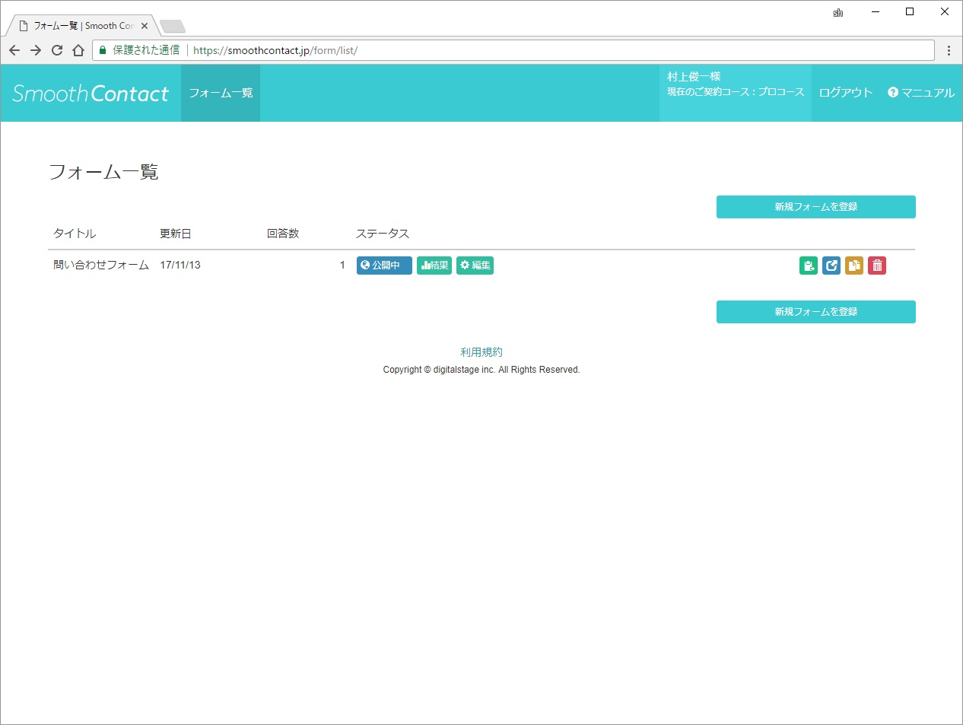
Task: Click the フォーム一覧 page heading
Action: (103, 172)
